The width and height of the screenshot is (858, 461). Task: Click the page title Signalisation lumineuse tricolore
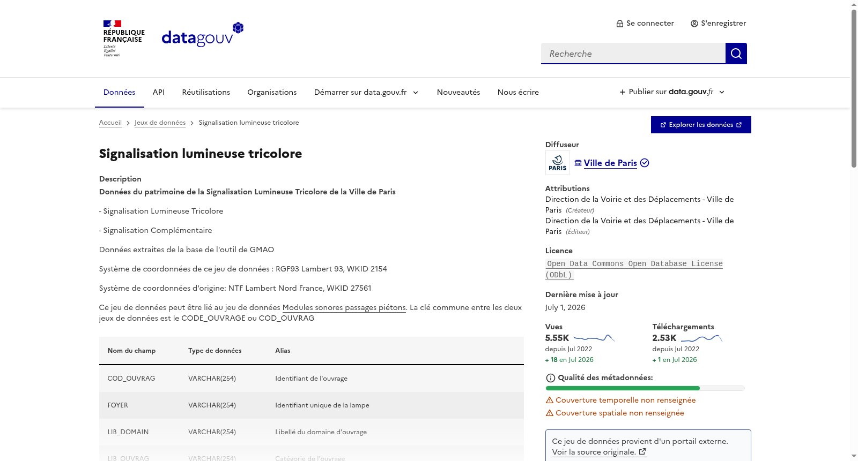(x=201, y=154)
